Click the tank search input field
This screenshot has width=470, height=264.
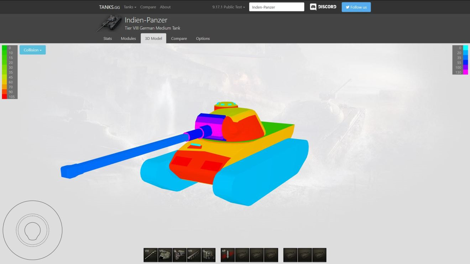(x=276, y=7)
